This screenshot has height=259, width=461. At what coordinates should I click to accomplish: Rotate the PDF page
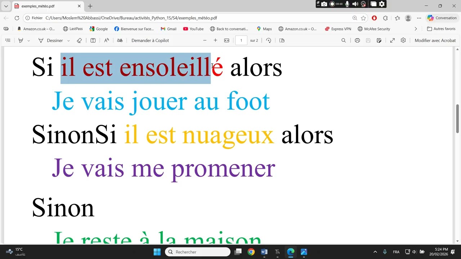pos(269,40)
